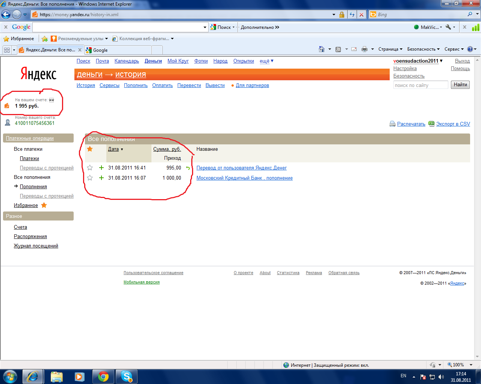Open the Счета link in sidebar
The height and width of the screenshot is (384, 481).
pos(20,227)
